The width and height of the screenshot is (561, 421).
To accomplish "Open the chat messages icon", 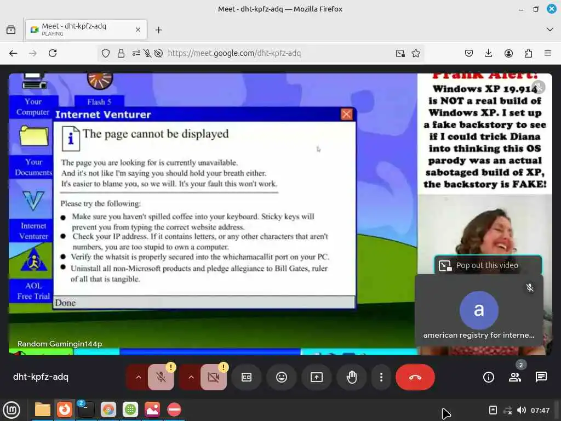I will click(x=541, y=377).
